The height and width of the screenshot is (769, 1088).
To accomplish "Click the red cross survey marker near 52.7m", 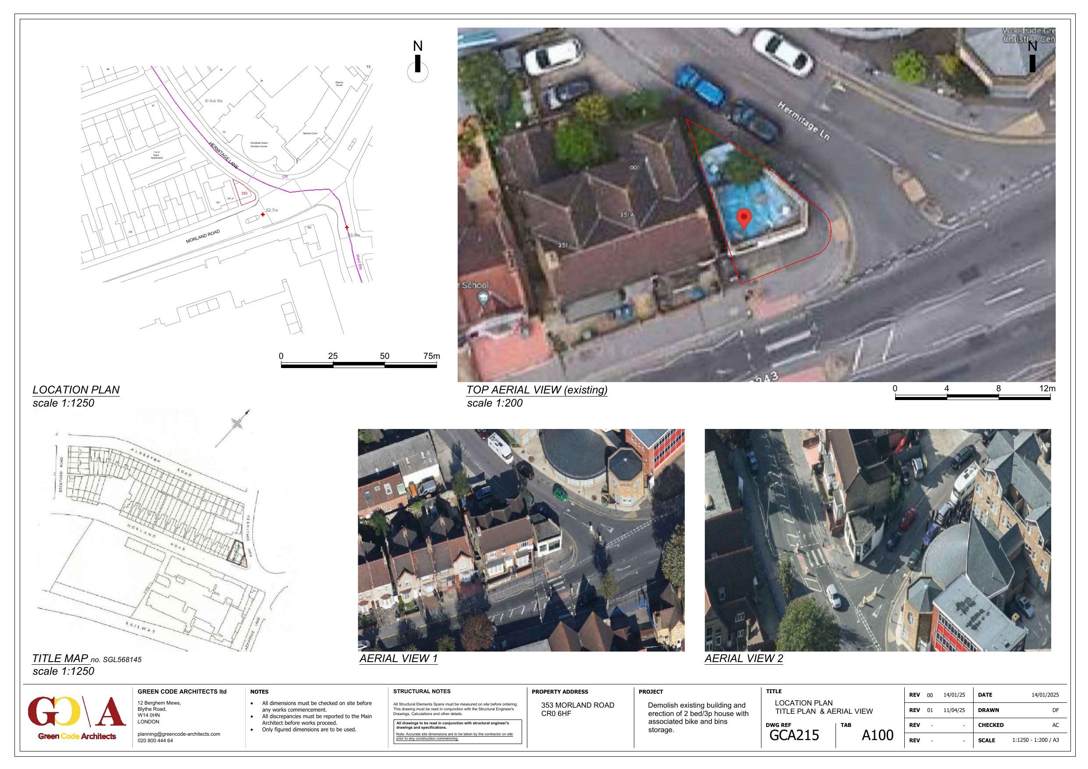I will (x=263, y=215).
